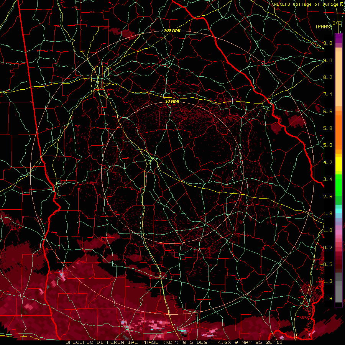The height and width of the screenshot is (345, 345).
Task: Pick the orange segment of the color scale
Action: 338,132
